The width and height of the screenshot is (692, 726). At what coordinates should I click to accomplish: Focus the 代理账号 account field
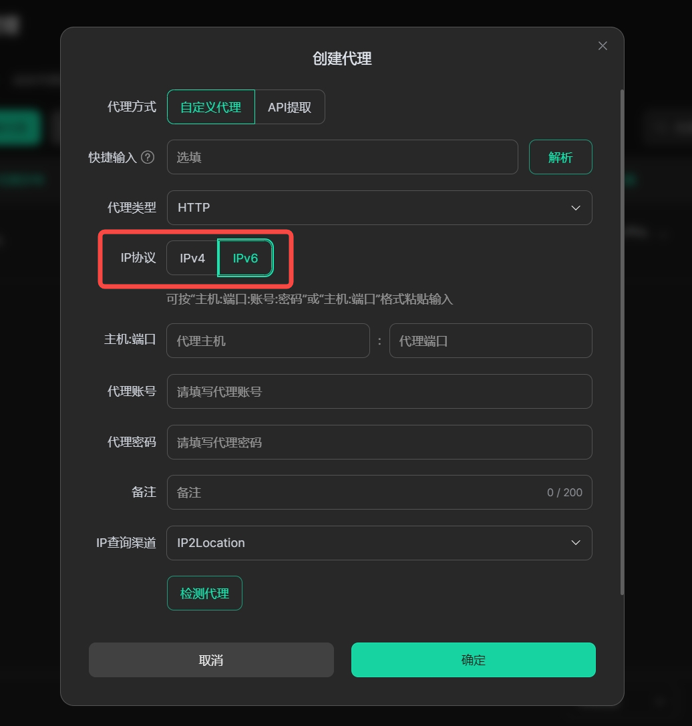pos(379,391)
